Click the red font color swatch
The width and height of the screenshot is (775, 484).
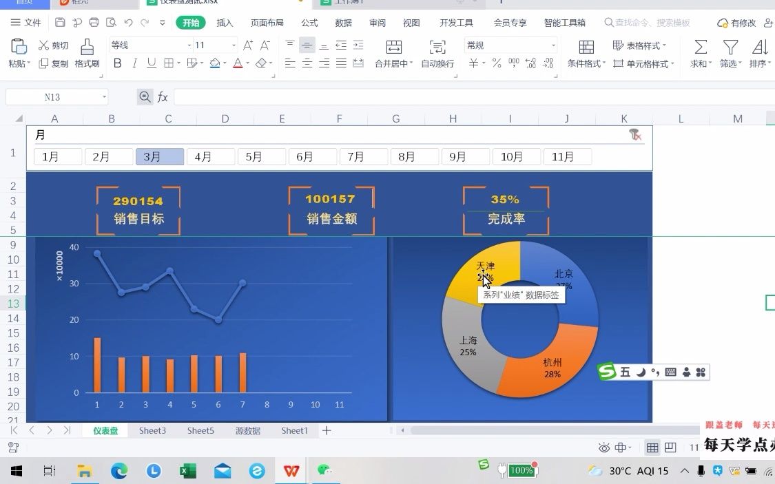238,63
